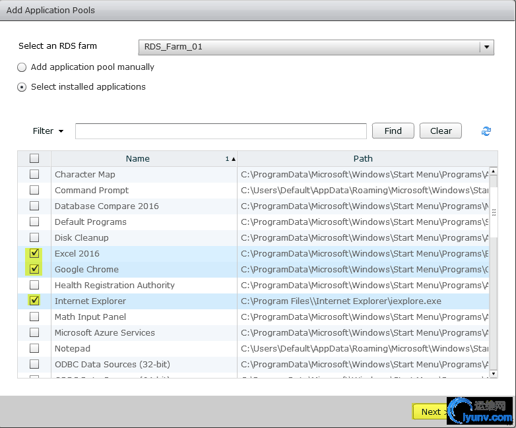The width and height of the screenshot is (516, 428).
Task: Check the Health Registration Authority checkbox
Action: (34, 285)
